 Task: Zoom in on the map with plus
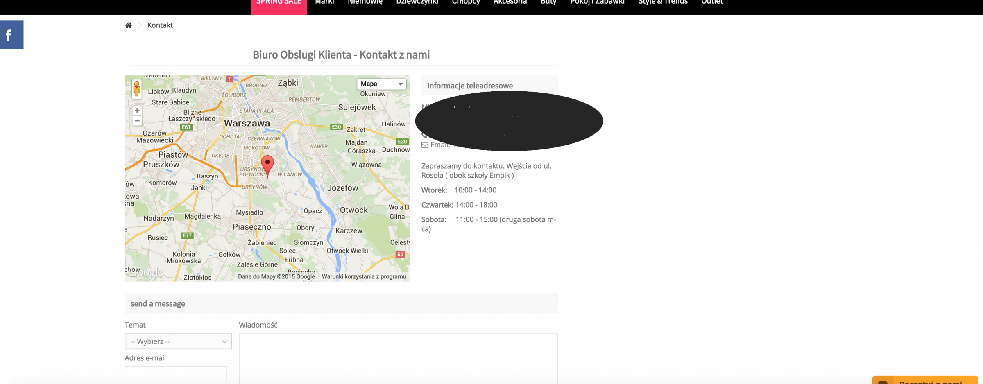(137, 111)
